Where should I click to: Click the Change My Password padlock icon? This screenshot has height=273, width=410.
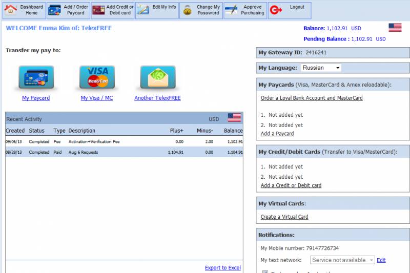coord(187,10)
